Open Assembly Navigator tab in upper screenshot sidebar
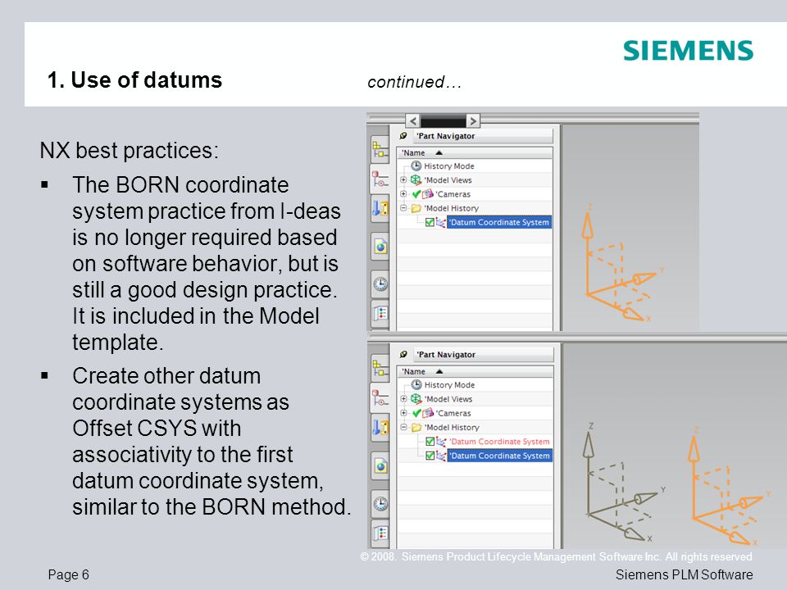Image resolution: width=787 pixels, height=590 pixels. (x=380, y=149)
